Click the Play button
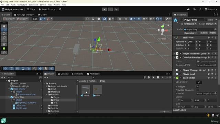Viewport: 220px width, 124px height. [104, 9]
